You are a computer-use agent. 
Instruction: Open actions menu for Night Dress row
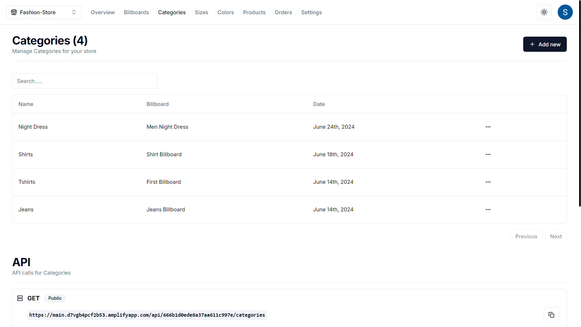click(488, 127)
